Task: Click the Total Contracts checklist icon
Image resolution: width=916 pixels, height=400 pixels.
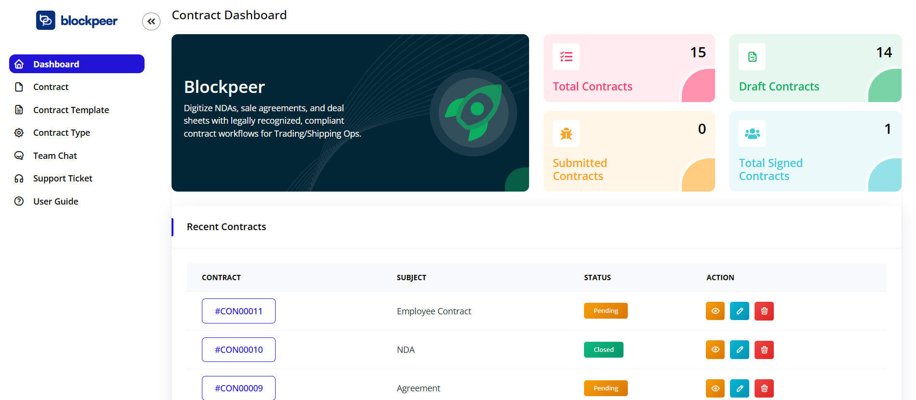Action: 566,57
